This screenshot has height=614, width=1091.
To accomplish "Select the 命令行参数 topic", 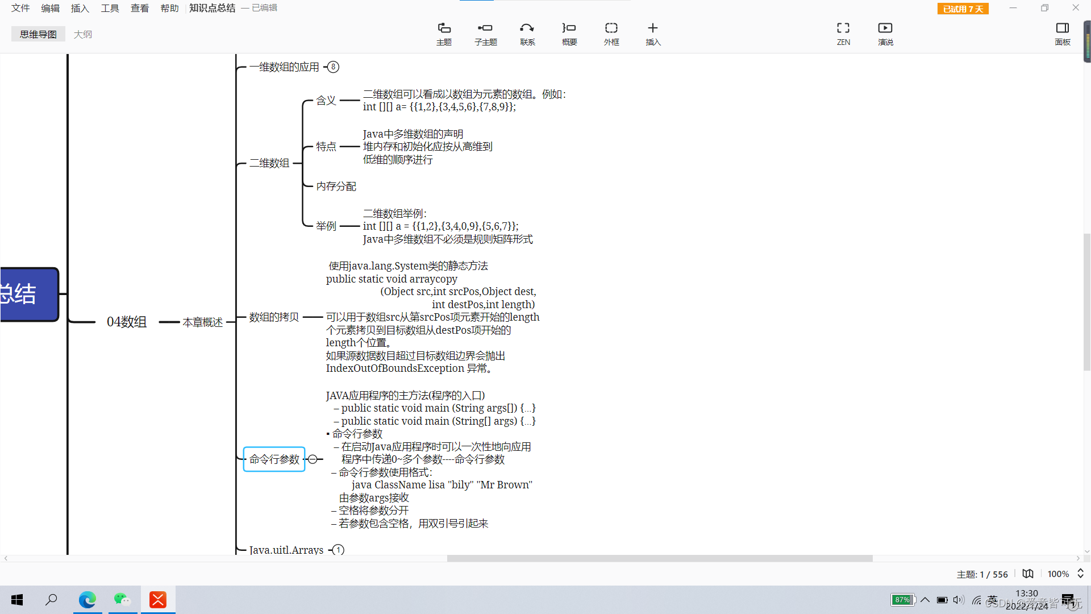I will click(274, 459).
